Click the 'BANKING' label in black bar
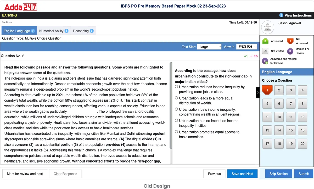 (x=9, y=15)
